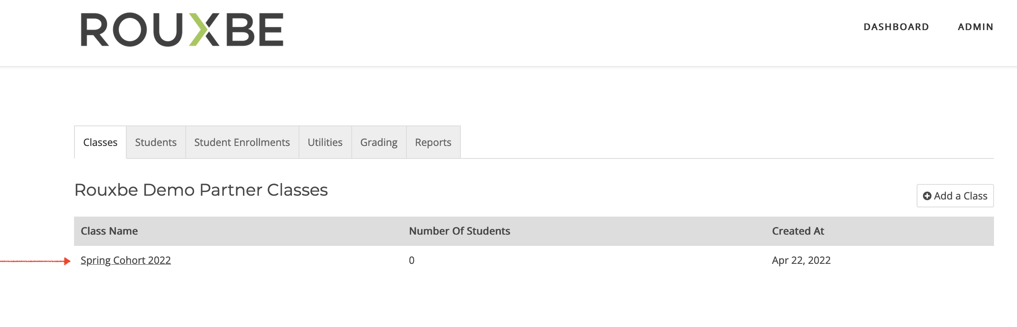Image resolution: width=1017 pixels, height=327 pixels.
Task: Click the Created At column header
Action: [x=798, y=231]
